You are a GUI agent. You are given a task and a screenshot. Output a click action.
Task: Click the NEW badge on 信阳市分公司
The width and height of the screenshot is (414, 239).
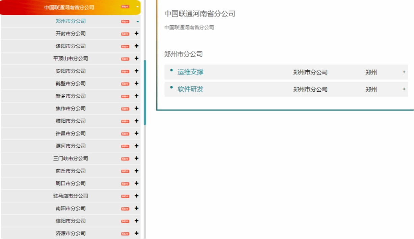tap(125, 222)
